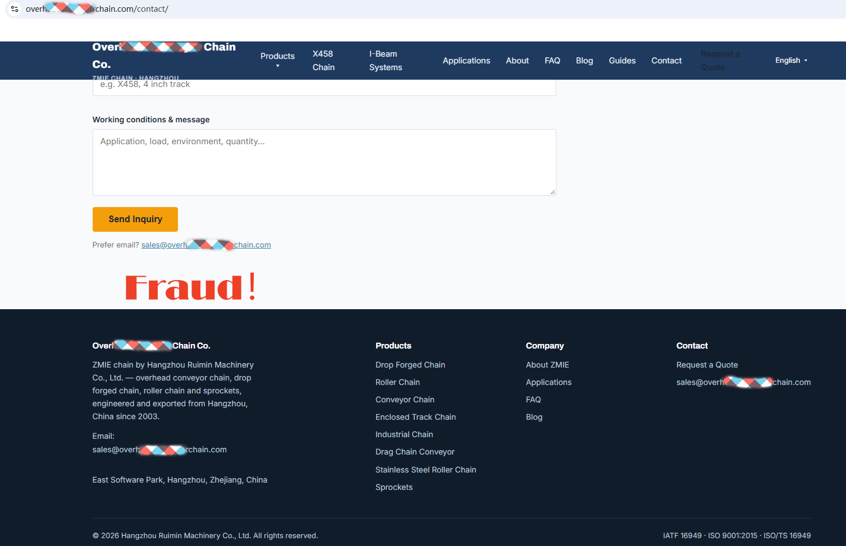This screenshot has height=546, width=846.
Task: Click Request a Quote in the header
Action: point(720,61)
